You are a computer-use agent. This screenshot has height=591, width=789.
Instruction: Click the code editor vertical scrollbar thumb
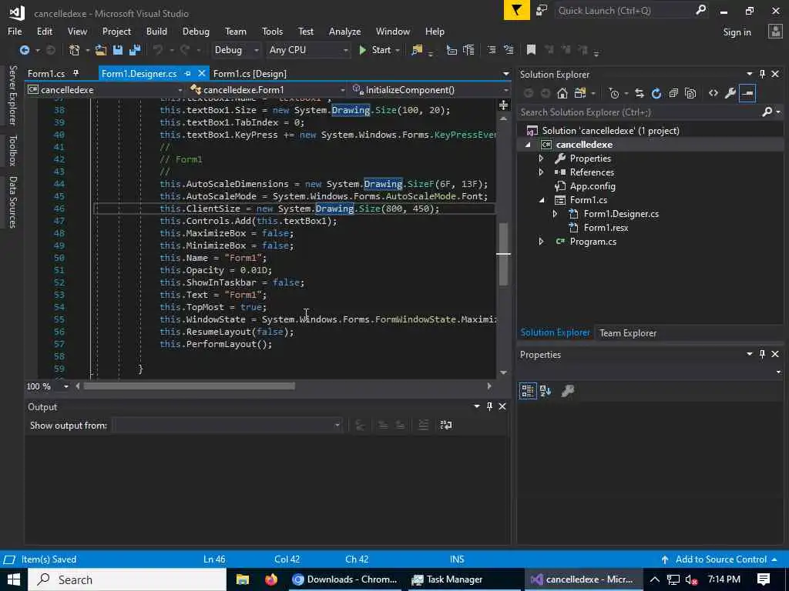pos(504,254)
